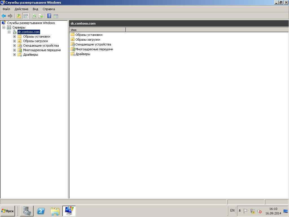Open the Действие menu

pyautogui.click(x=21, y=9)
